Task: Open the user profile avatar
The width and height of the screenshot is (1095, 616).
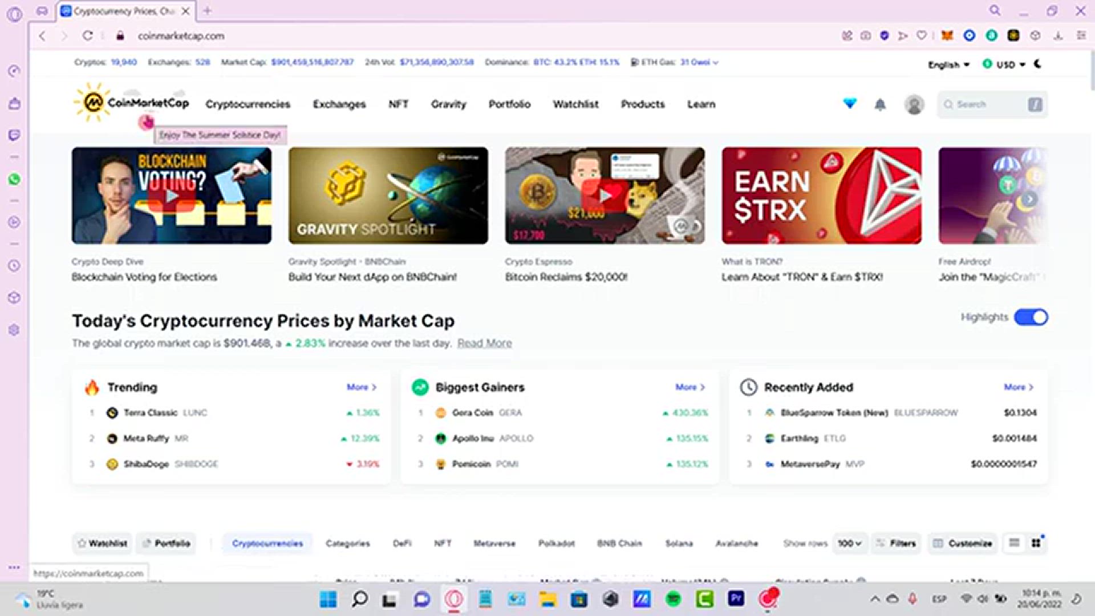Action: [x=914, y=104]
